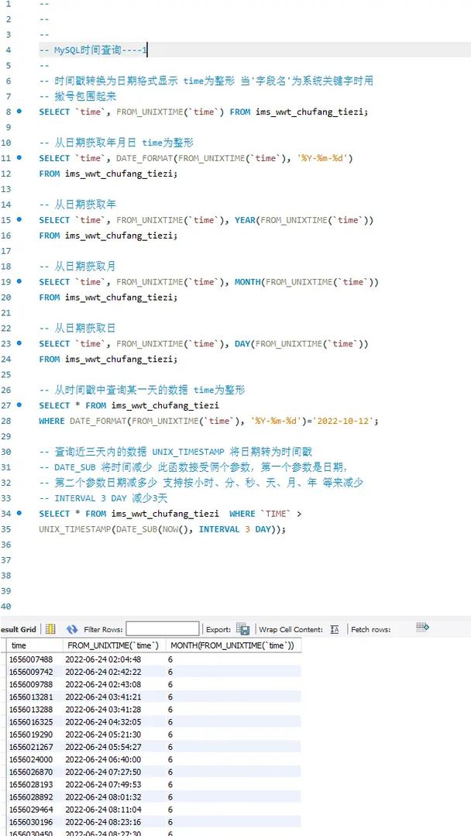Viewport: 471px width, 836px height.
Task: Select the cell 1656029464
Action: [31, 810]
